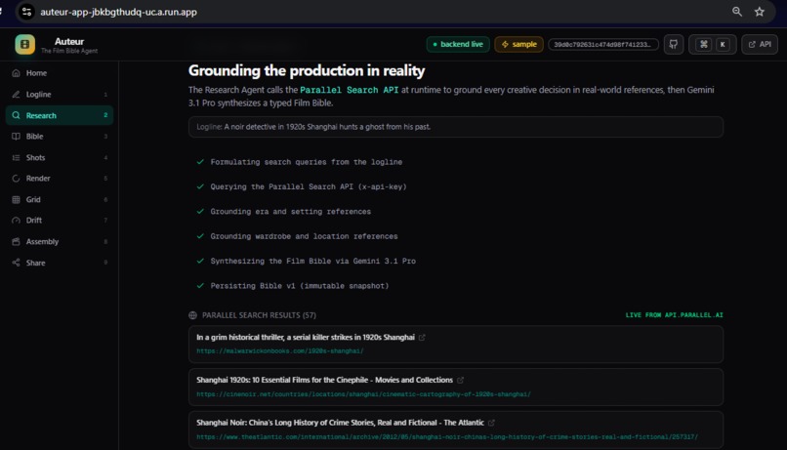Click the serial killer 1920s Shanghai result title
This screenshot has height=450, width=787.
coord(306,337)
